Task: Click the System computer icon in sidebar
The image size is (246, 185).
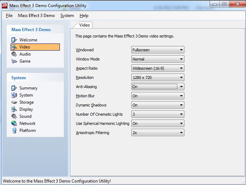Action: pos(14,95)
